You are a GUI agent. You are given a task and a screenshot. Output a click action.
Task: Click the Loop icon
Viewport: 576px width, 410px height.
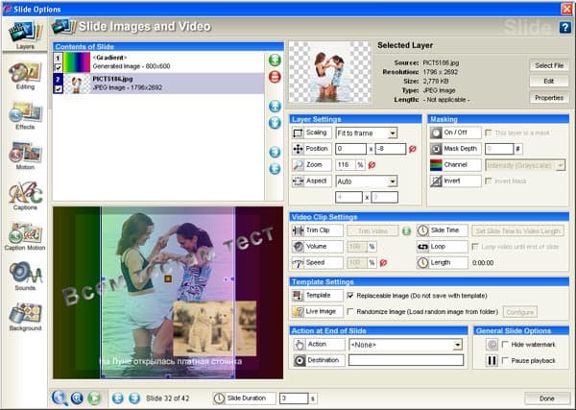[x=422, y=247]
